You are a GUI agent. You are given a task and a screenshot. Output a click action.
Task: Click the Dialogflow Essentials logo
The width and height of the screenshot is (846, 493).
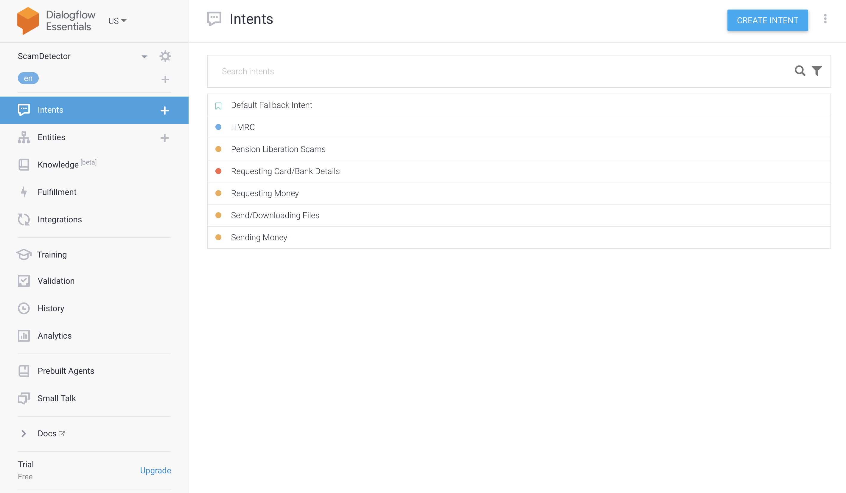28,21
